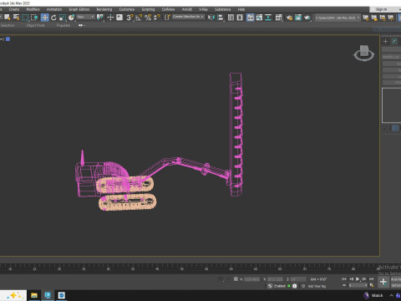
Task: Click the Y coordinate input field
Action: 275,279
